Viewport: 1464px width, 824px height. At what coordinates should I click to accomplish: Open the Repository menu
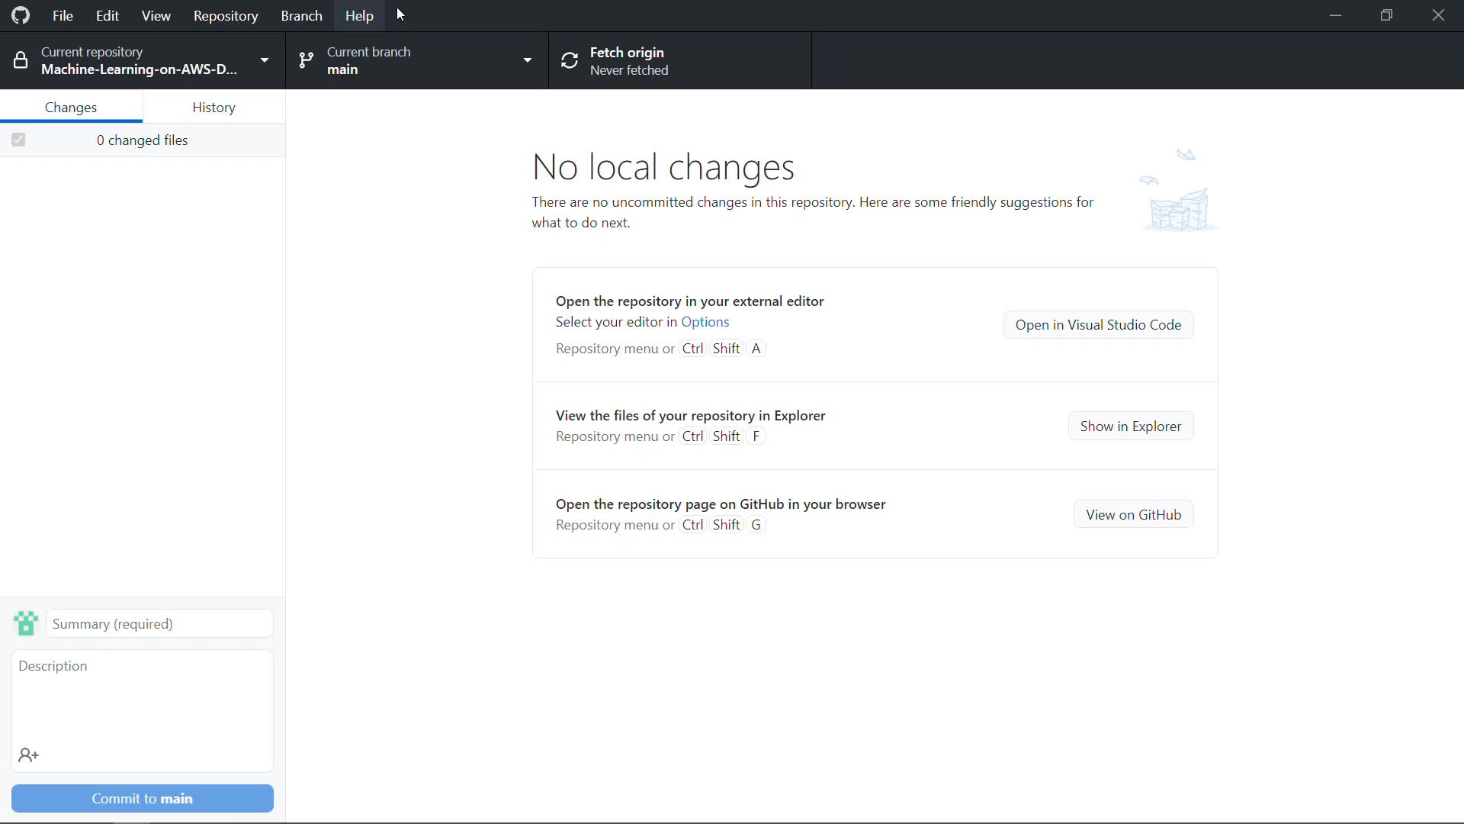225,15
